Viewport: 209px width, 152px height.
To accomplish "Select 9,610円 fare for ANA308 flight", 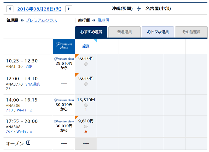I will (86, 126).
